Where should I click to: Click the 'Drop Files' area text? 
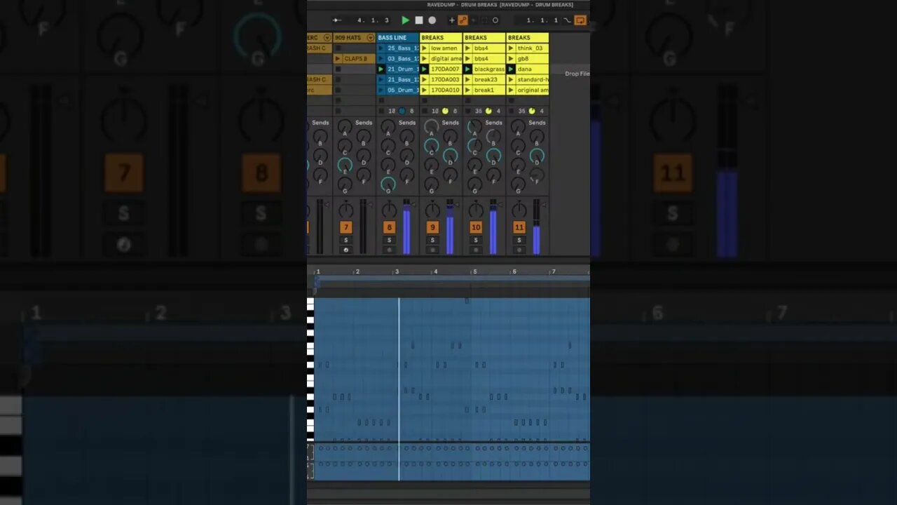577,74
